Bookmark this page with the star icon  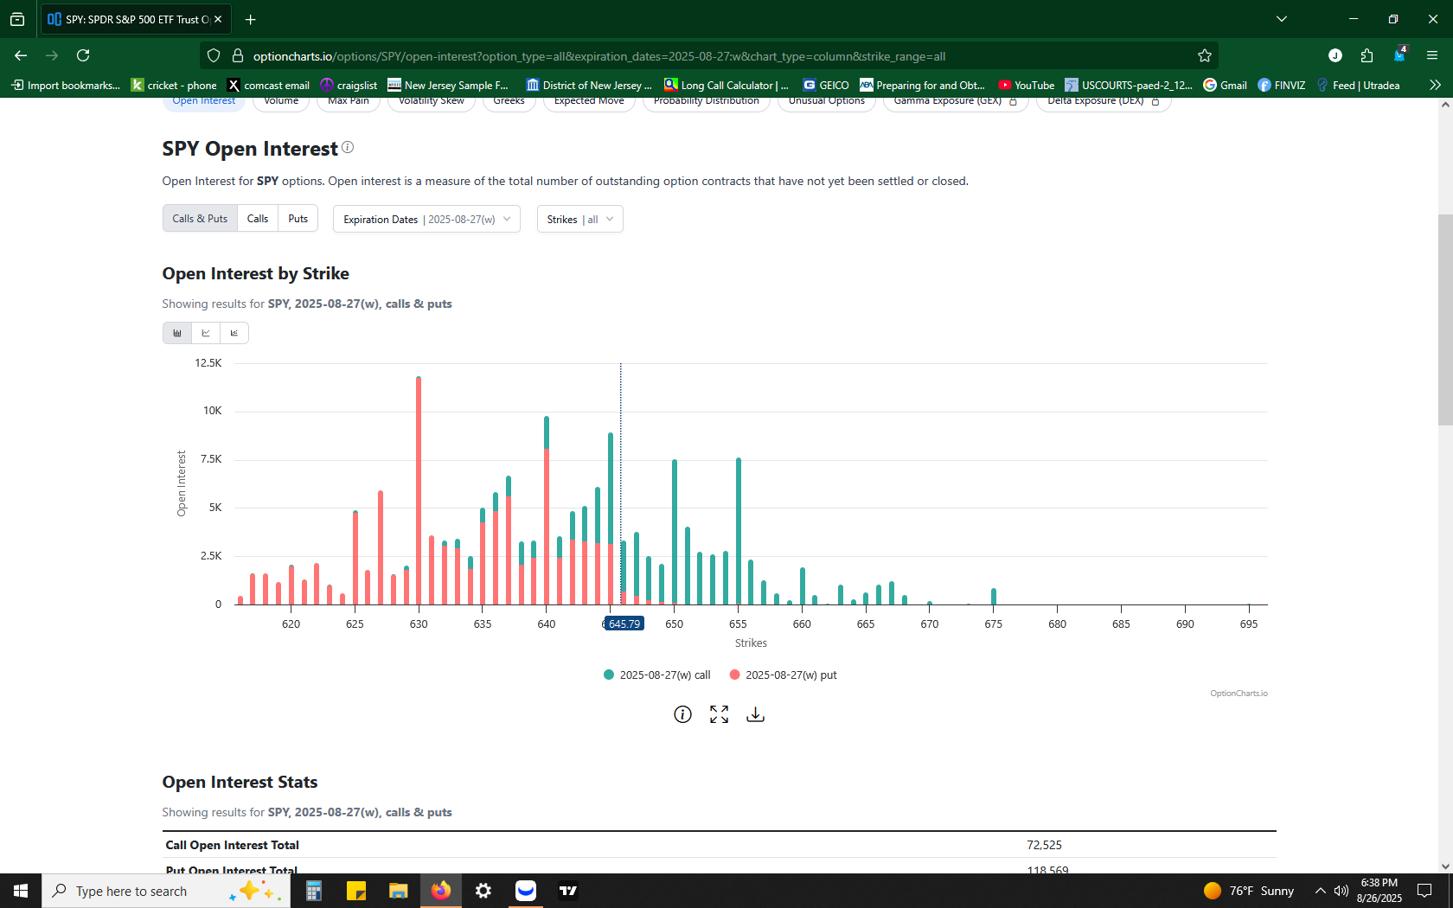[1205, 56]
